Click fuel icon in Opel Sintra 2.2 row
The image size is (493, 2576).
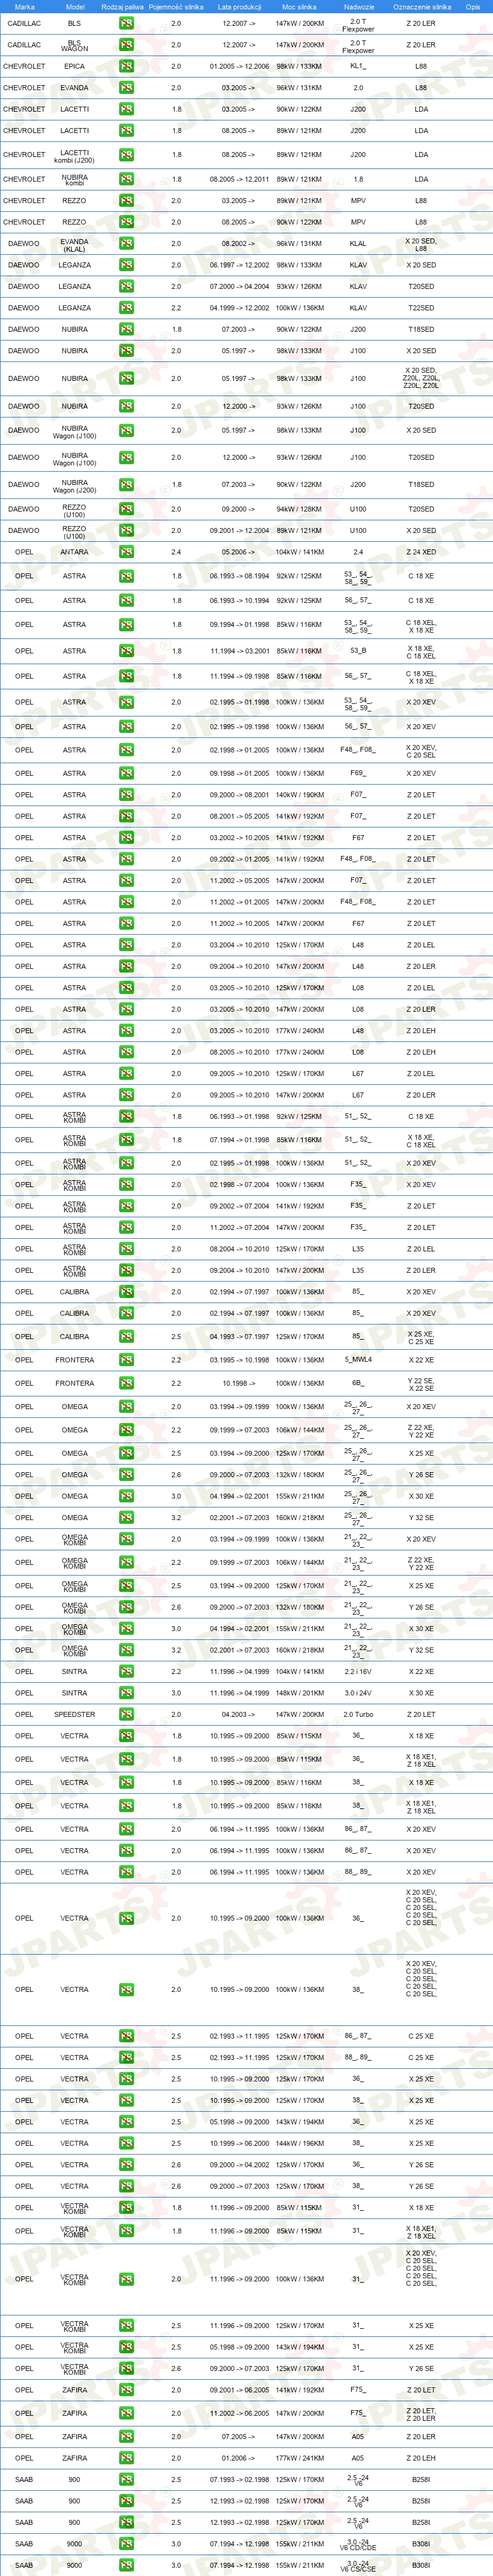click(126, 1672)
